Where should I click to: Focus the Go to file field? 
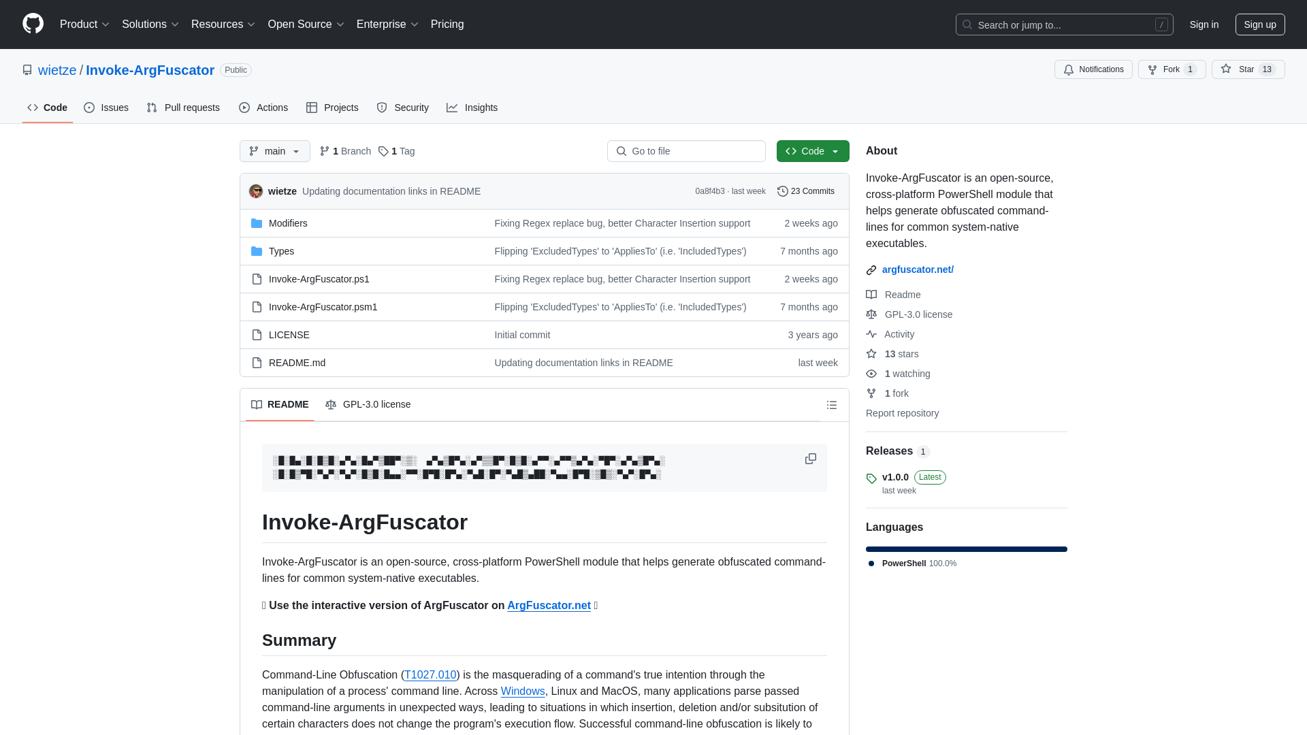[x=686, y=151]
